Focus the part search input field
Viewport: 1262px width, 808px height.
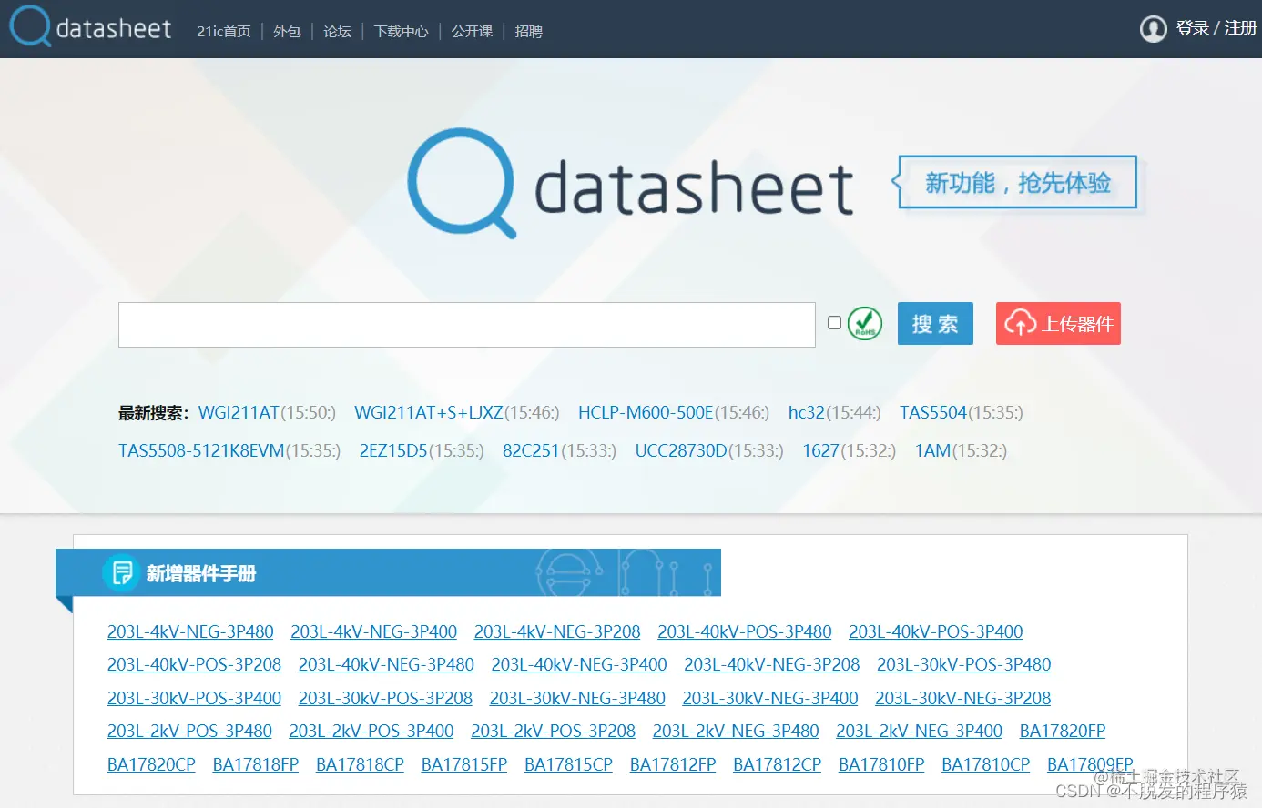[x=466, y=325]
